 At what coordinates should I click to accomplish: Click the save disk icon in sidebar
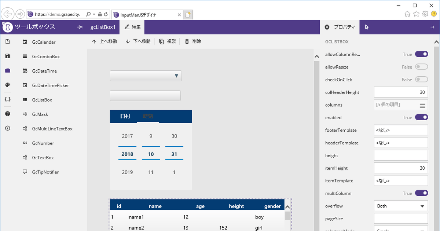(x=8, y=56)
